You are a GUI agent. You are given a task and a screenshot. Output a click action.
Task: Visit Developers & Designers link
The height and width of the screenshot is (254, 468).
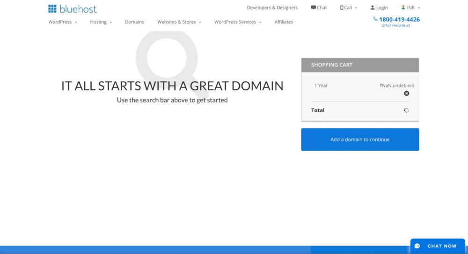coord(272,7)
